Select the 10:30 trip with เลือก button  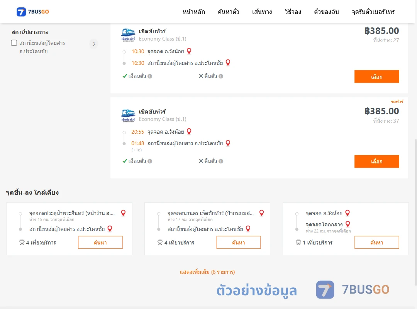(x=376, y=76)
